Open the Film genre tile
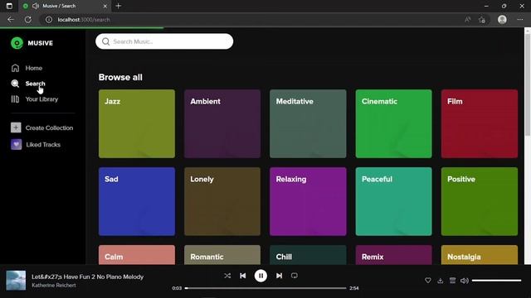531x298 pixels. click(x=480, y=123)
